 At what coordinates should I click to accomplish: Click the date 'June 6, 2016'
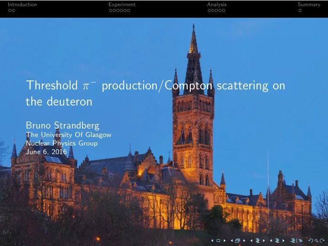point(46,152)
